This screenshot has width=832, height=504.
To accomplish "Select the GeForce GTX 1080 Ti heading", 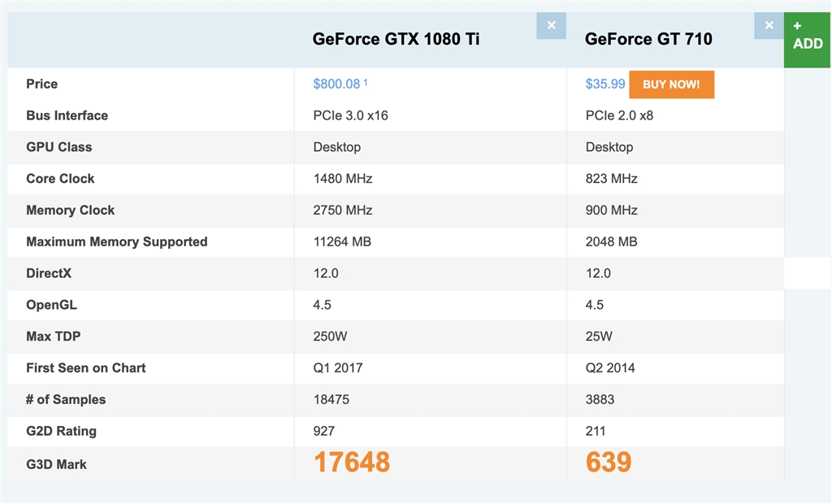I will 396,39.
